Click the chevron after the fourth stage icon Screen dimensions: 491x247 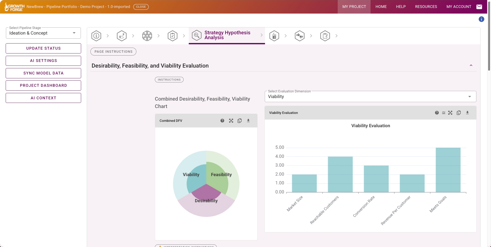184,36
